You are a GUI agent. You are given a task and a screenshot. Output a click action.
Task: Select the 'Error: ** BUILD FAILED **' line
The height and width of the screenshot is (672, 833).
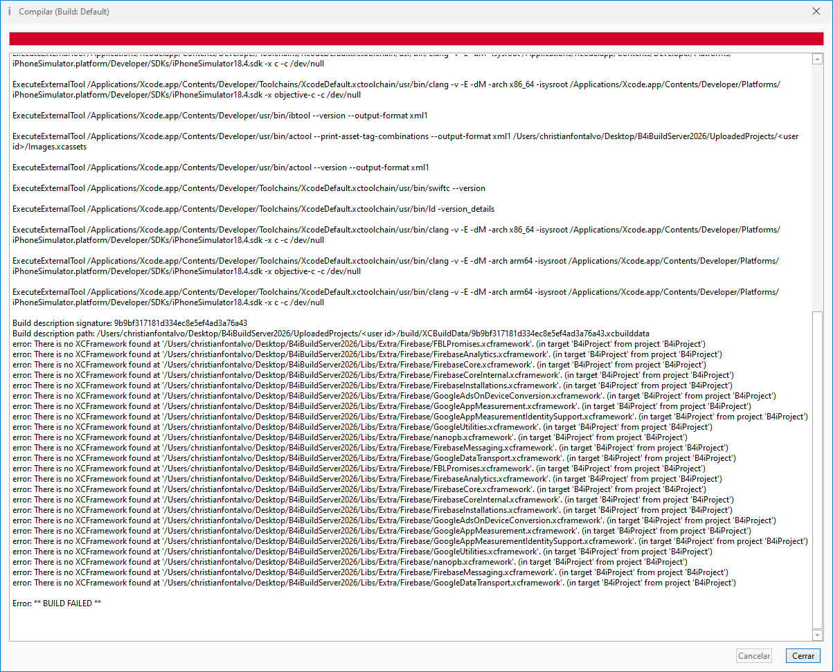click(57, 603)
